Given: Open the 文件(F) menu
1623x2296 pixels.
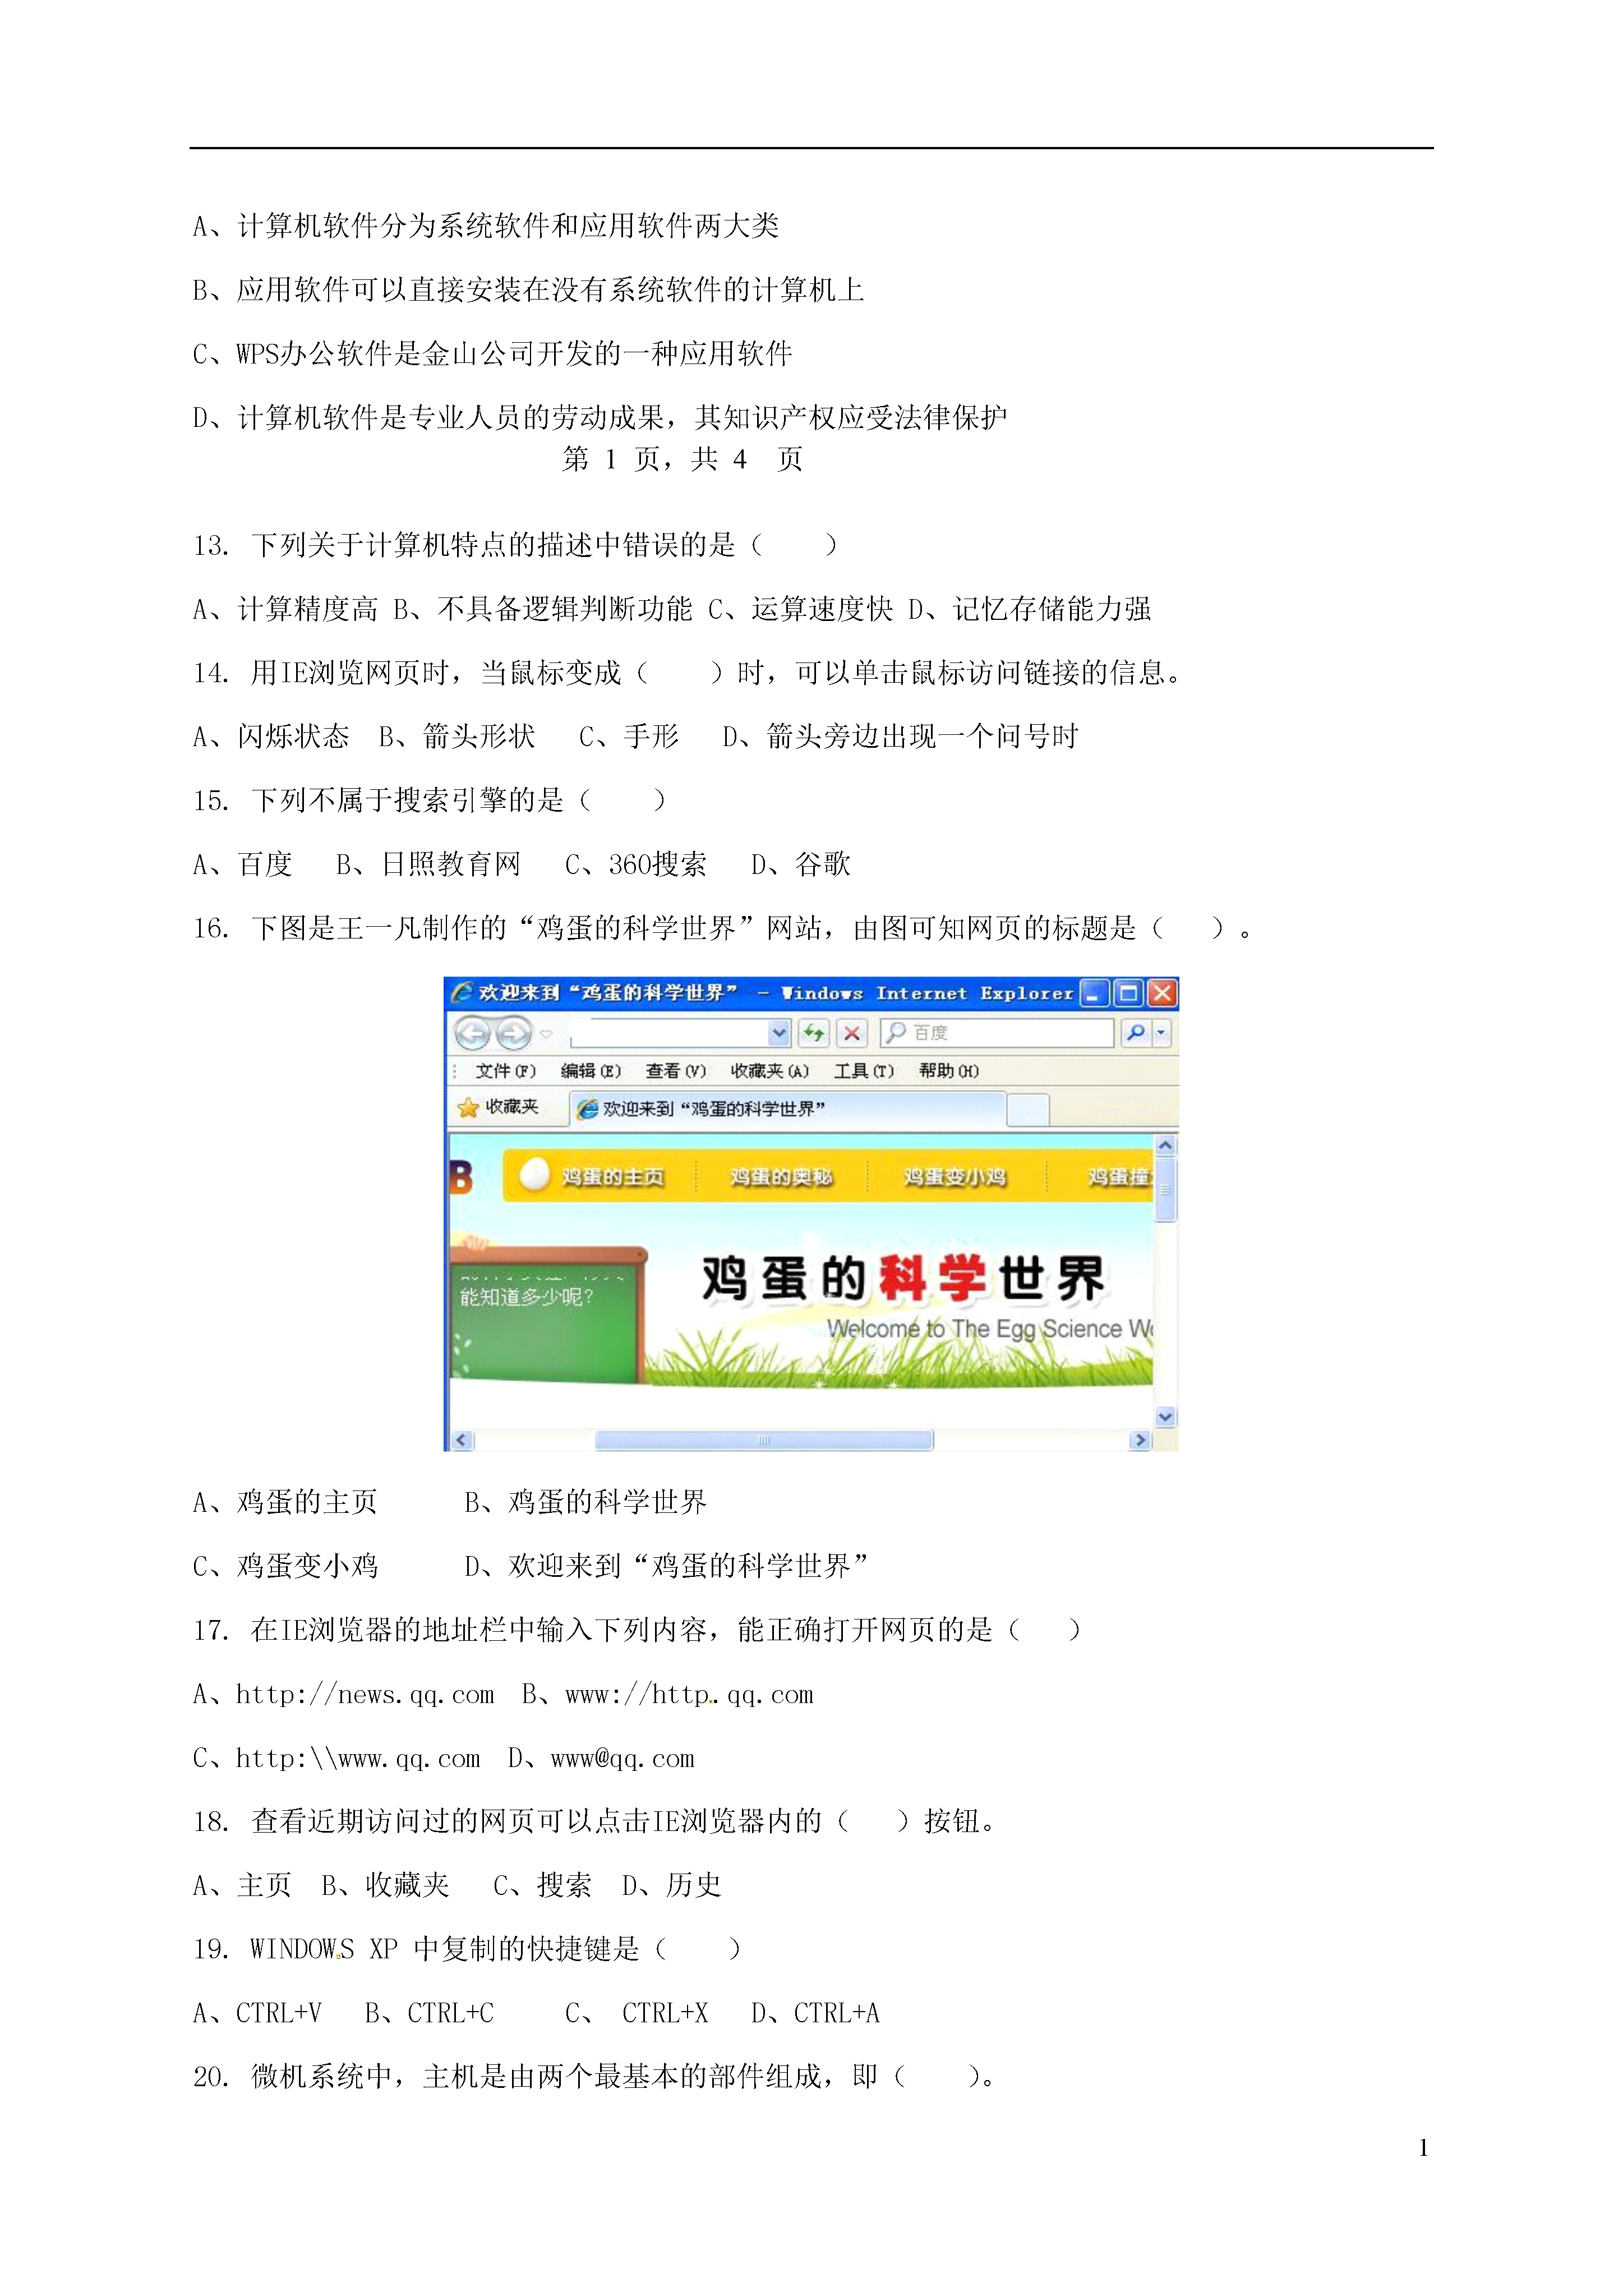Looking at the screenshot, I should [505, 1071].
